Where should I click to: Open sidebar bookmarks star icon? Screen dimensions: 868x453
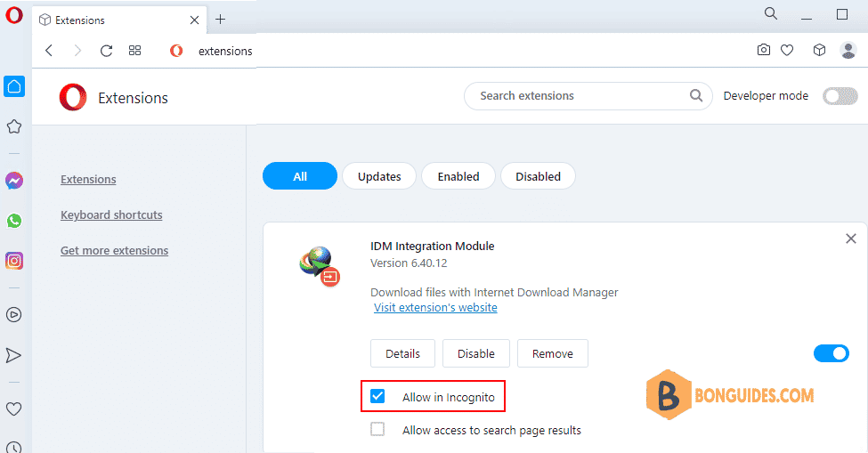click(x=14, y=126)
